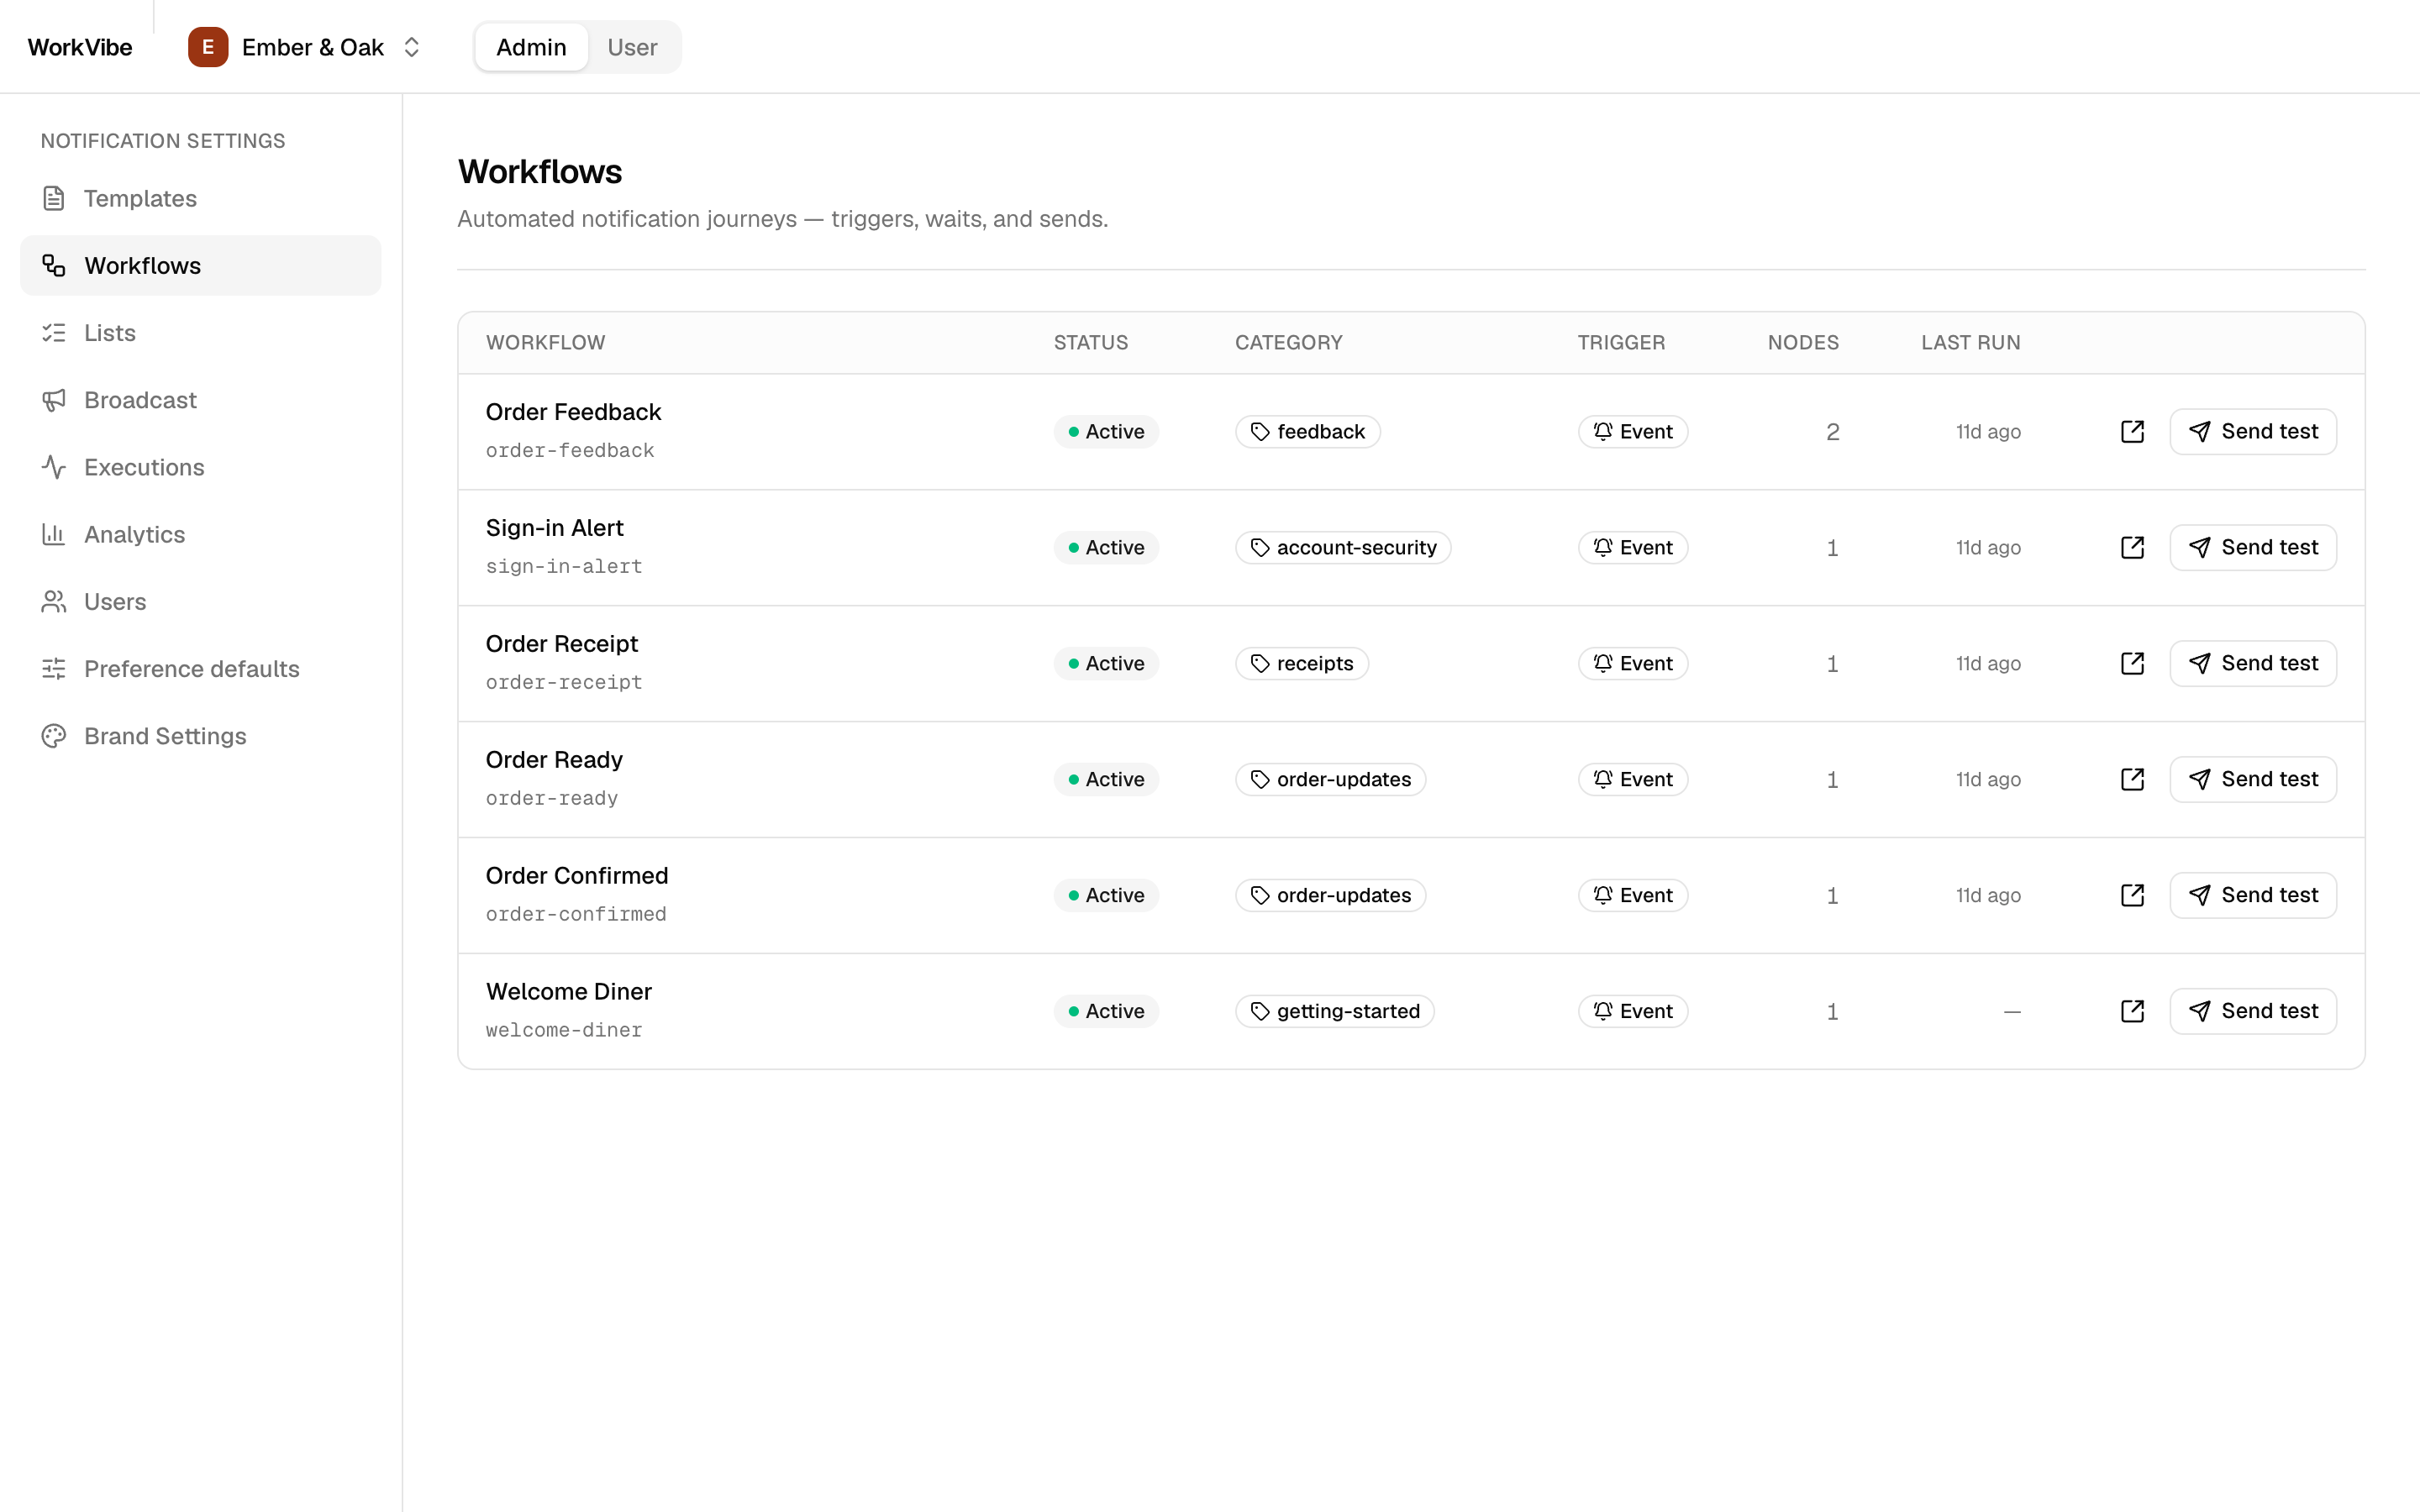Open Order Confirmed workflow via external-link icon
This screenshot has width=2420, height=1512.
[2132, 895]
